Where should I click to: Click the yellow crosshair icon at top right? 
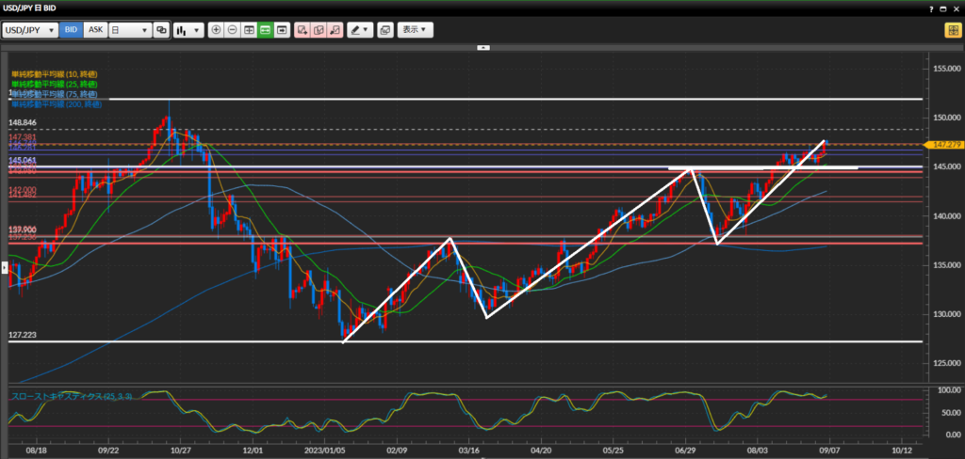pos(953,30)
